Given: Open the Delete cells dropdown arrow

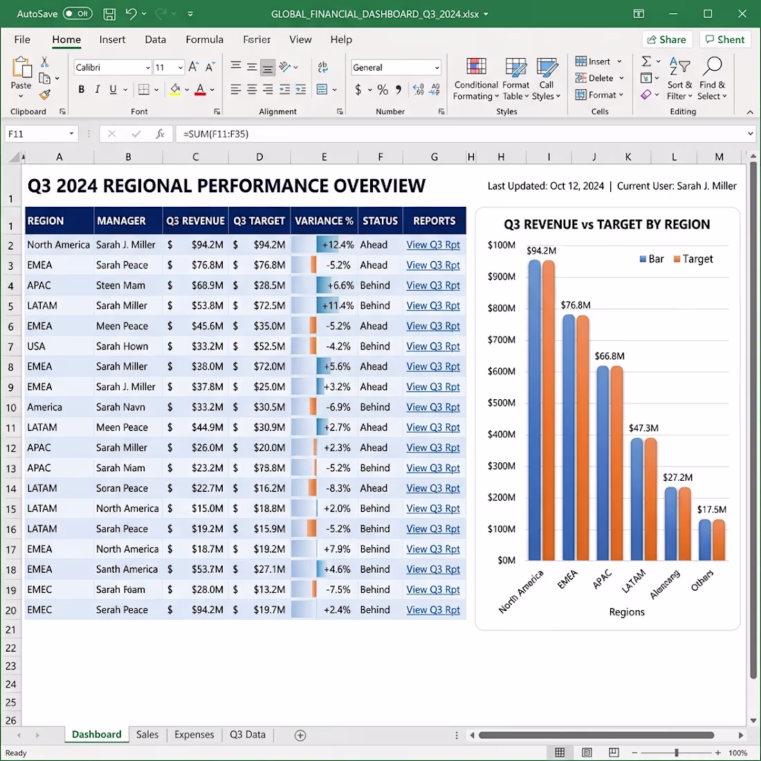Looking at the screenshot, I should coord(621,78).
